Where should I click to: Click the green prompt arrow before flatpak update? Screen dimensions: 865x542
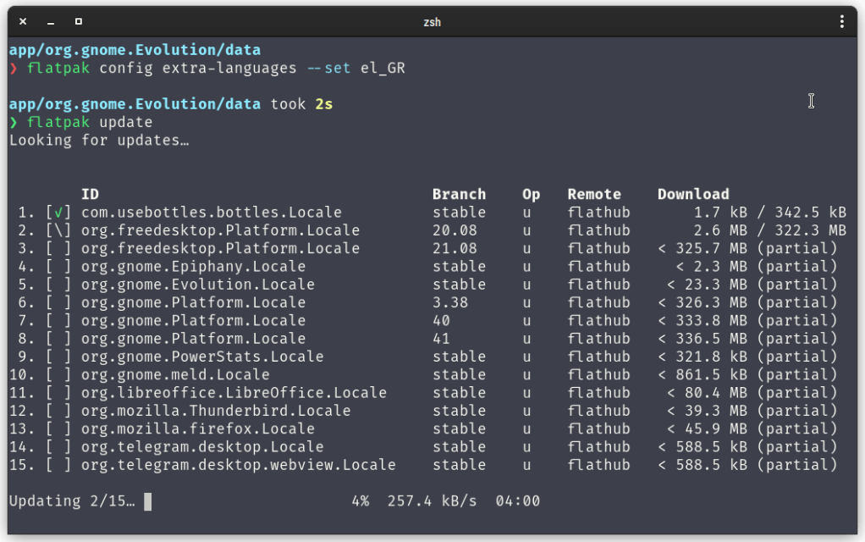point(13,123)
